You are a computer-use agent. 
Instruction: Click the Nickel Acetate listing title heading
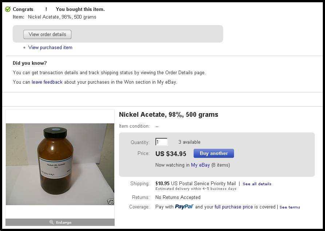(169, 115)
